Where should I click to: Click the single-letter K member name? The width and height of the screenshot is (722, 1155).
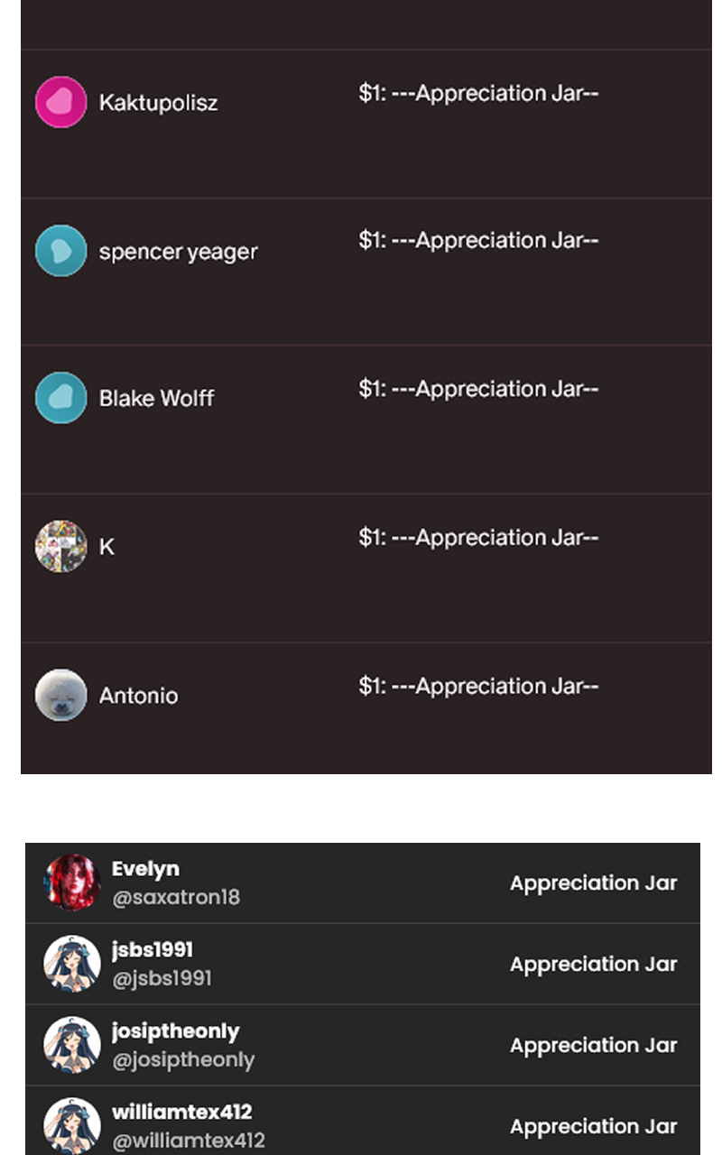coord(106,547)
